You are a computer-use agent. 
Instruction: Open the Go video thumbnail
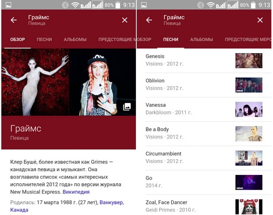point(249,182)
